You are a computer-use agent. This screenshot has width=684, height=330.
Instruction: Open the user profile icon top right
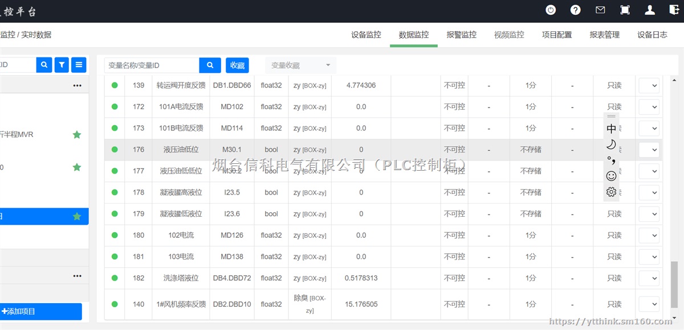(650, 10)
